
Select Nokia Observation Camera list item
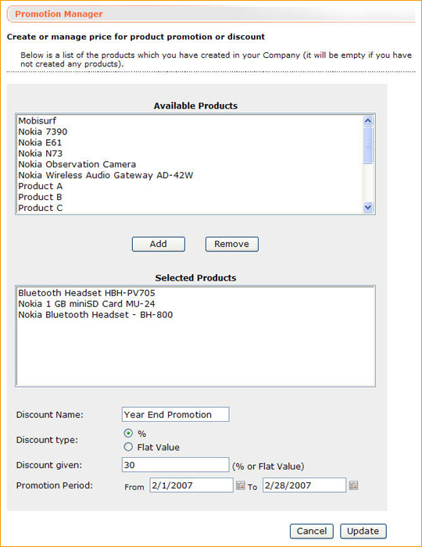[x=190, y=164]
